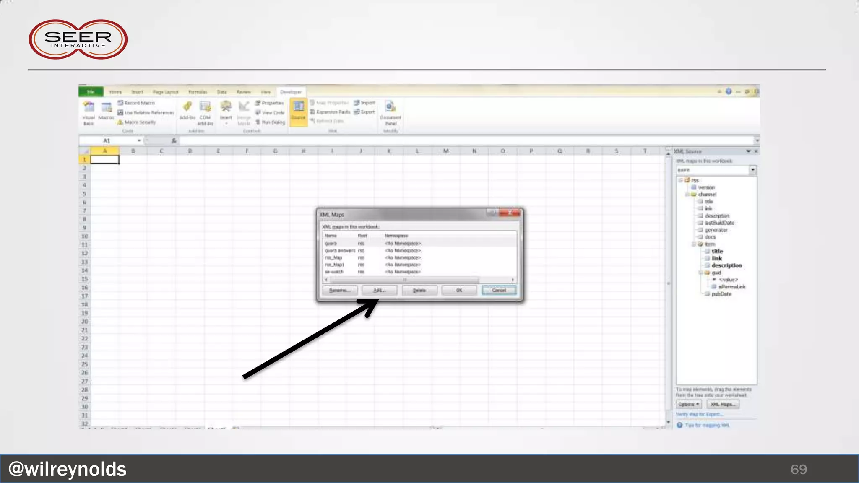Open the XML maps combo box dropdown
Image resolution: width=859 pixels, height=483 pixels.
pyautogui.click(x=753, y=170)
